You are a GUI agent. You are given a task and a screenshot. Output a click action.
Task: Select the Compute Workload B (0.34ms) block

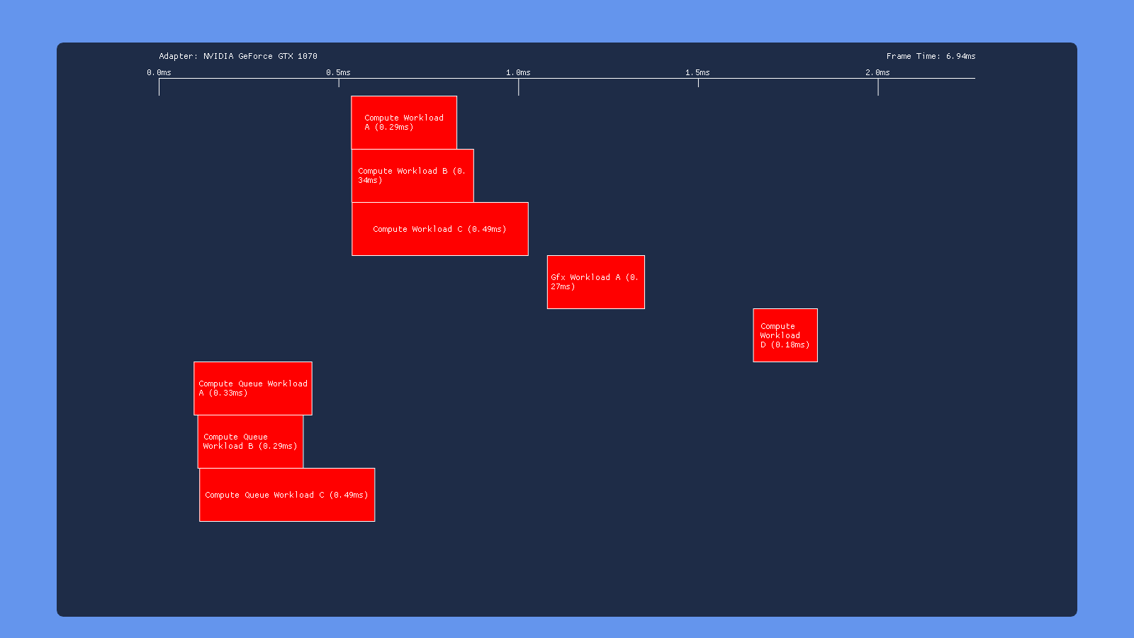click(412, 176)
